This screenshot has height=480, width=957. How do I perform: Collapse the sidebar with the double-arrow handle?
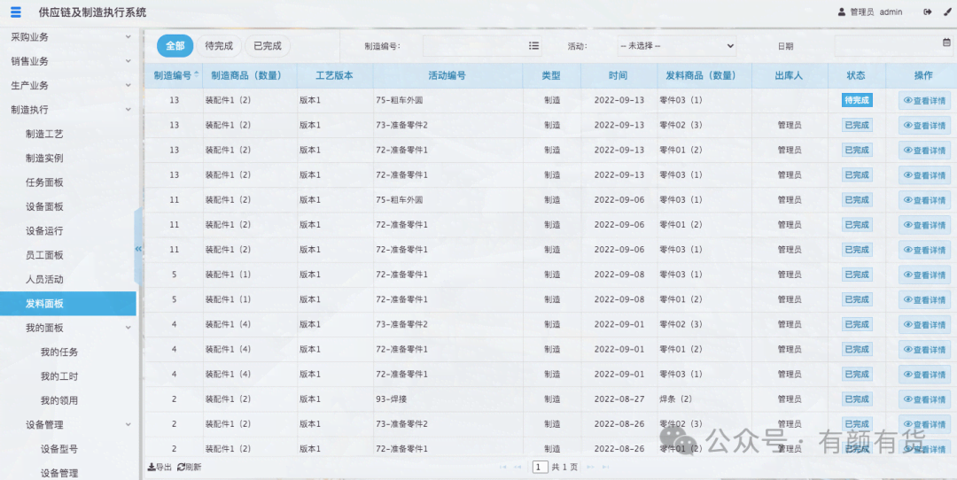coord(138,249)
